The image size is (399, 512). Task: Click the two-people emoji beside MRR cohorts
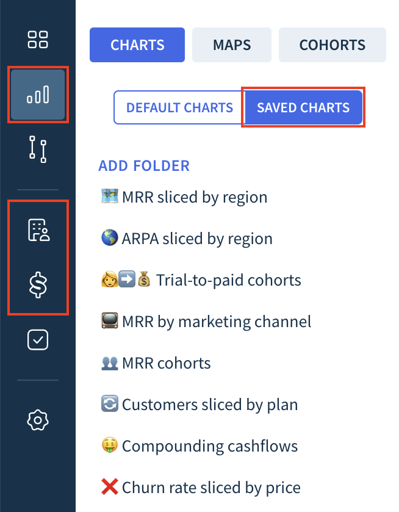(x=110, y=362)
